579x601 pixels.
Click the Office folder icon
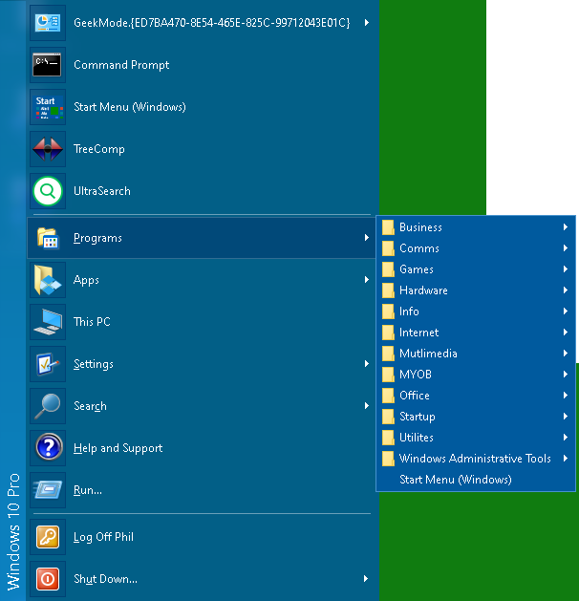tap(388, 396)
